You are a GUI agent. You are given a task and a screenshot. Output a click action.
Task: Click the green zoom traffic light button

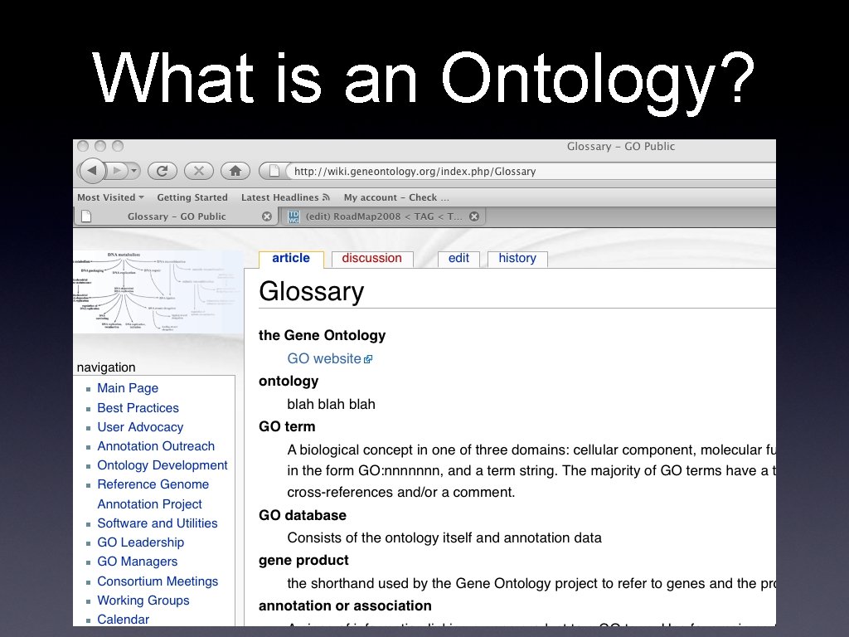117,144
